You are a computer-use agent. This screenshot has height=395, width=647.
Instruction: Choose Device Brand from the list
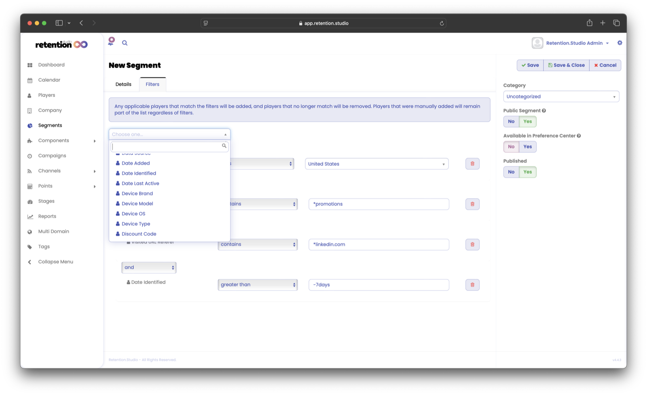click(x=137, y=194)
